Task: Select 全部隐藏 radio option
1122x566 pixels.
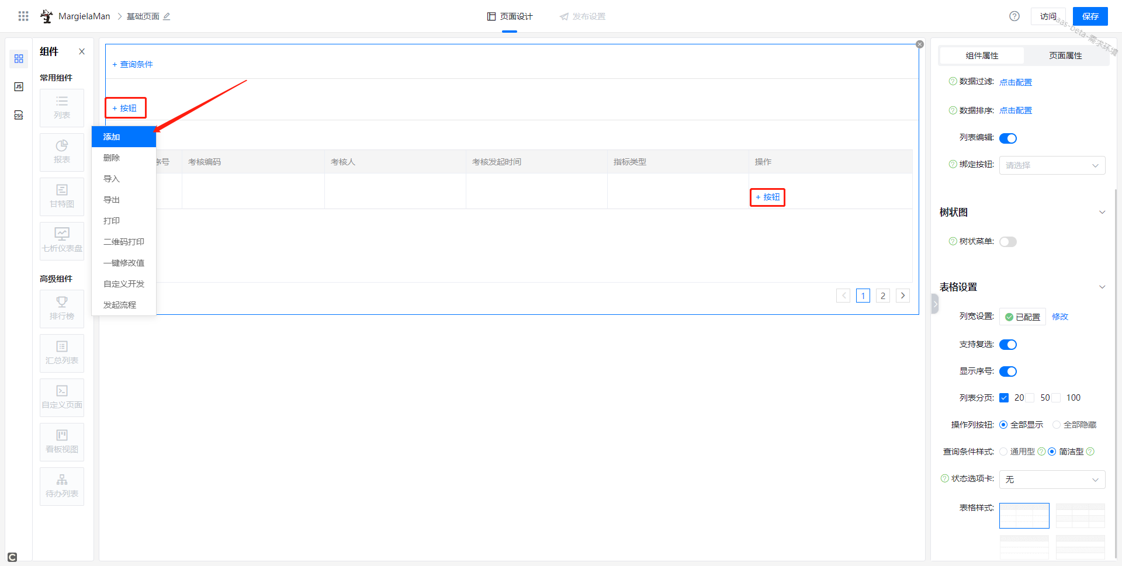Action: pyautogui.click(x=1057, y=425)
